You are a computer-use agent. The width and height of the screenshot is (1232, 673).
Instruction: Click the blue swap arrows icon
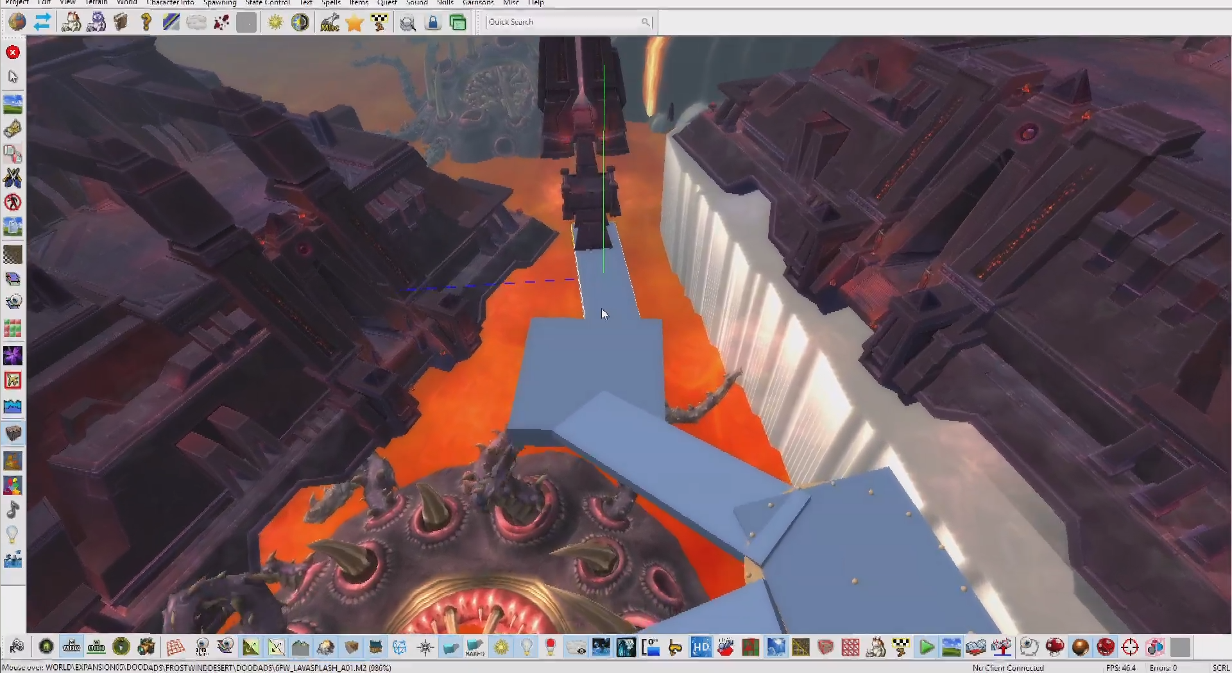pos(42,22)
